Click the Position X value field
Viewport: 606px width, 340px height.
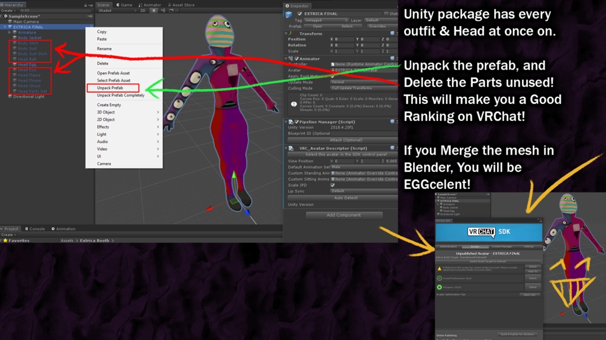point(344,39)
